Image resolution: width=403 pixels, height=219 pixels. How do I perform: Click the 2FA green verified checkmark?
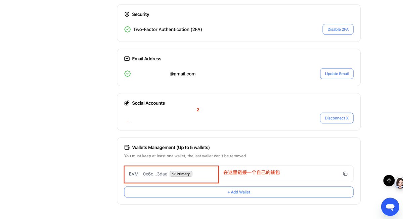127,29
